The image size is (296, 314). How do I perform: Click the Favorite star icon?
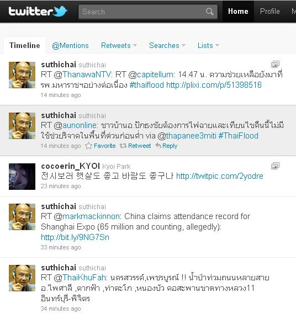[88, 146]
